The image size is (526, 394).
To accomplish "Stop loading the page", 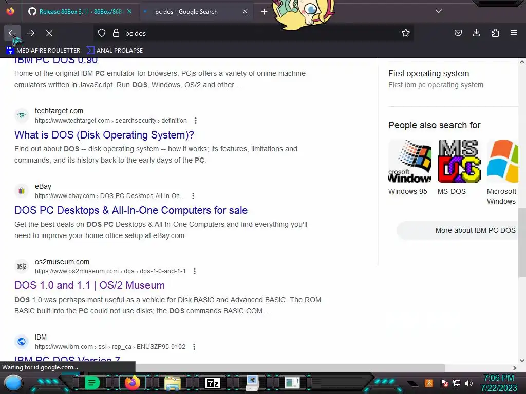I will (x=49, y=33).
